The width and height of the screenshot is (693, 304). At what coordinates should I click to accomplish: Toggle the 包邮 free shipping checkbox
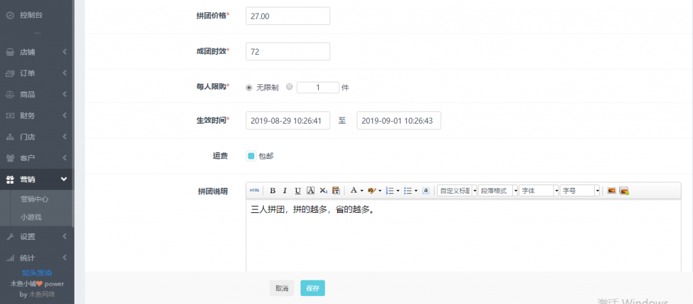251,156
